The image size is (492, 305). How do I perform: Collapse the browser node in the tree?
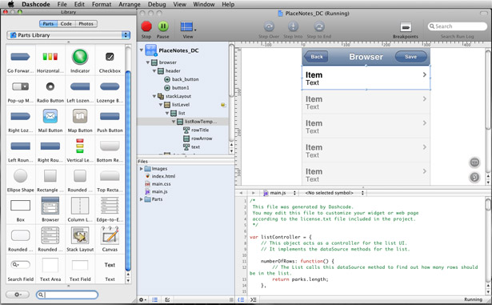tap(148, 62)
